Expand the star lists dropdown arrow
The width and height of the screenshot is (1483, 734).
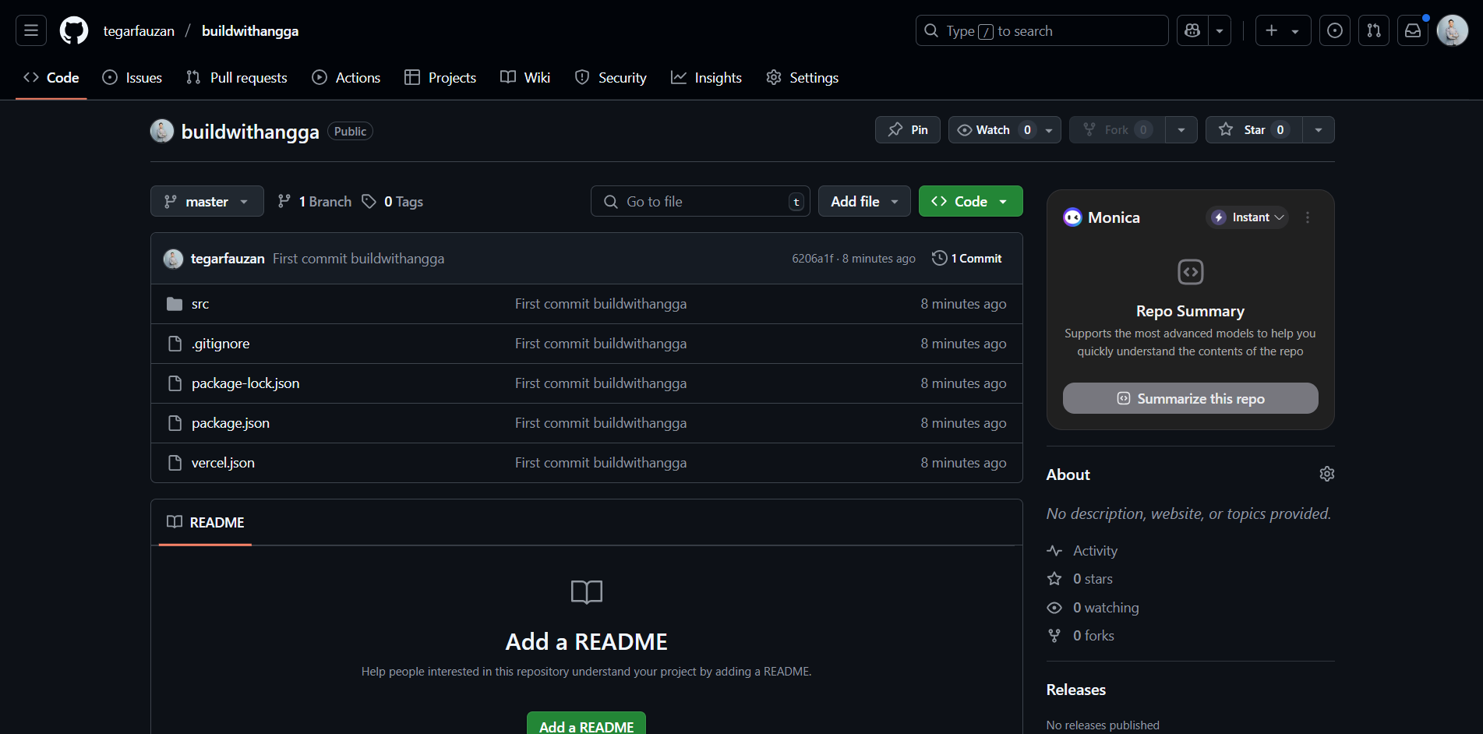click(x=1319, y=130)
